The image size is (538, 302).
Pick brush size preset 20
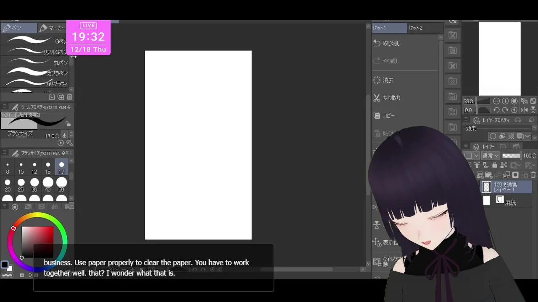point(8,185)
